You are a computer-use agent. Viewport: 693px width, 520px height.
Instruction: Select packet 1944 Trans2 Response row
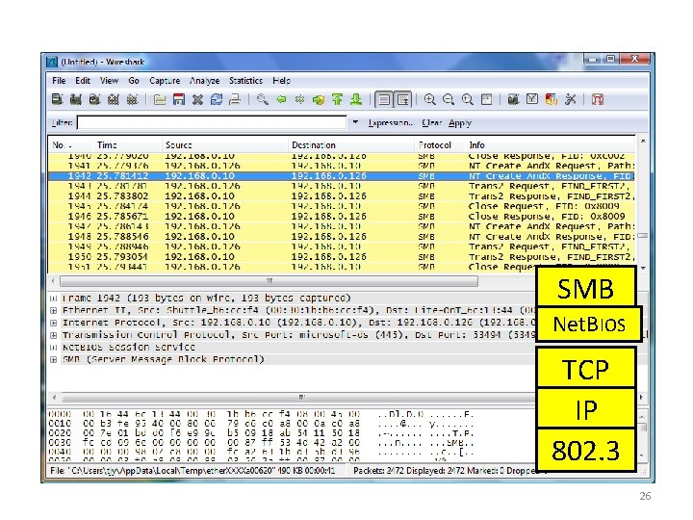[342, 195]
